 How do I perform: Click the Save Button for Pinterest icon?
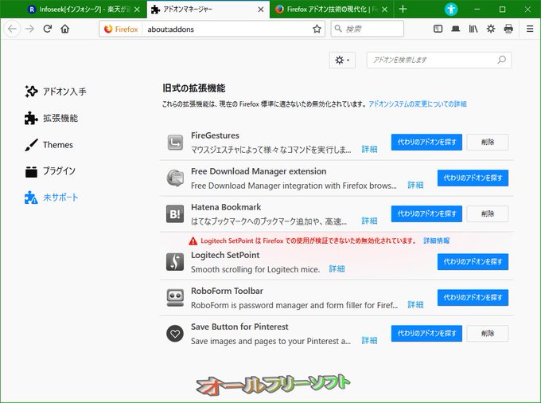[x=175, y=334]
